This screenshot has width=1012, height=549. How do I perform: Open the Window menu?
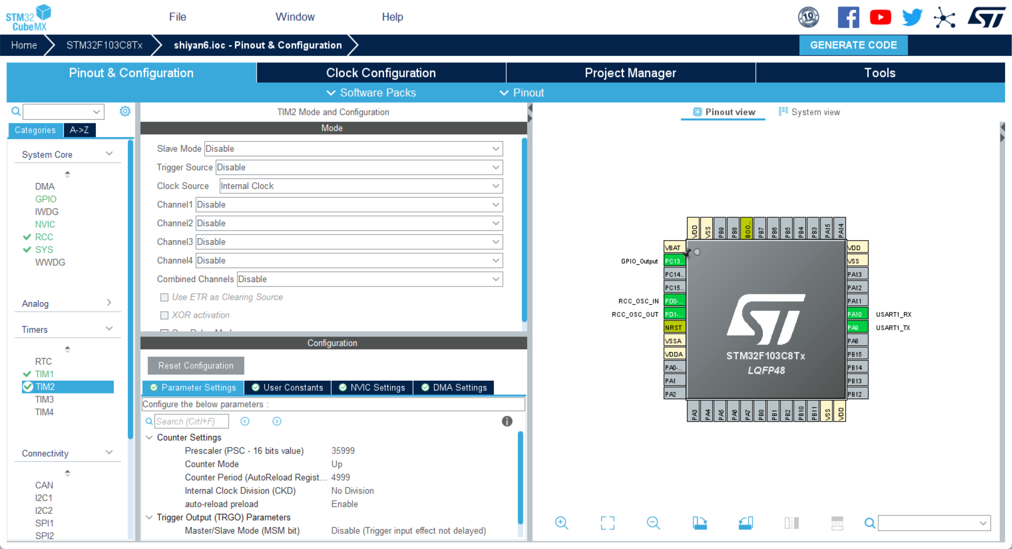click(295, 17)
